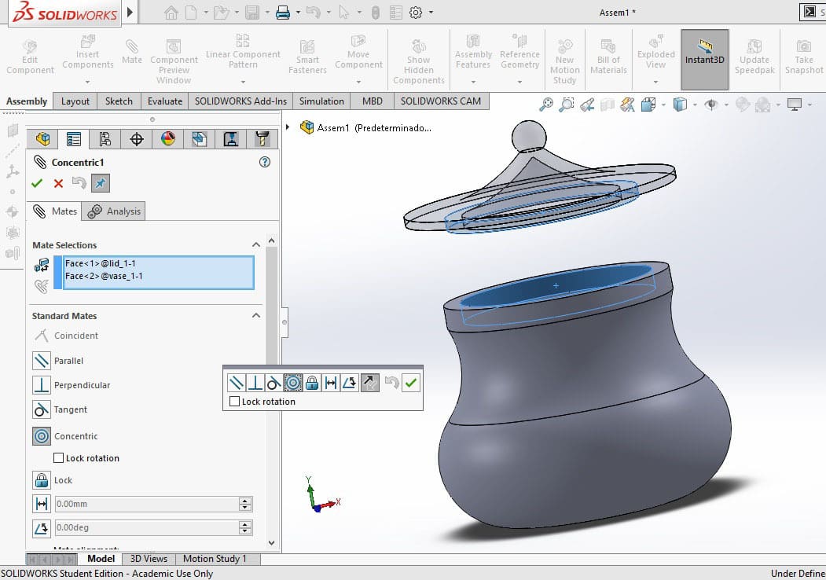Select Lock mate icon in panel

pyautogui.click(x=42, y=480)
